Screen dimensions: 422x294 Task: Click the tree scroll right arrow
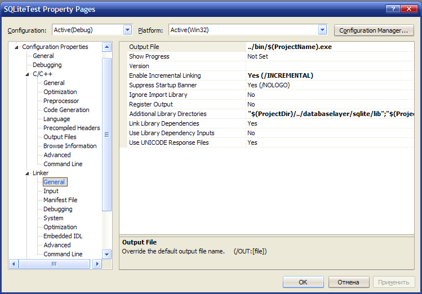(97, 264)
